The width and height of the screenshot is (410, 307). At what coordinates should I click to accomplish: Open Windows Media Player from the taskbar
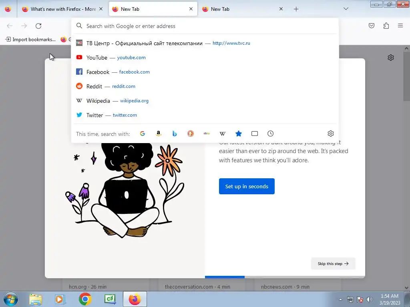point(60,299)
